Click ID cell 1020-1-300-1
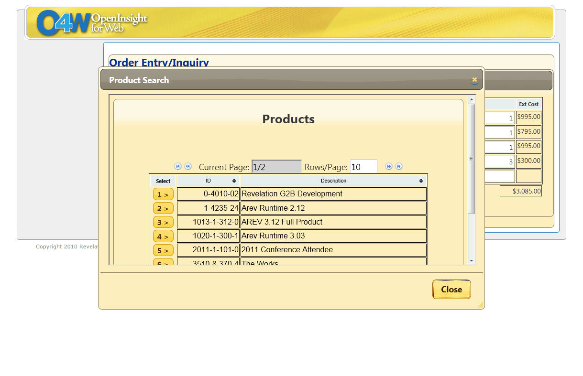Image resolution: width=583 pixels, height=376 pixels. [x=208, y=236]
